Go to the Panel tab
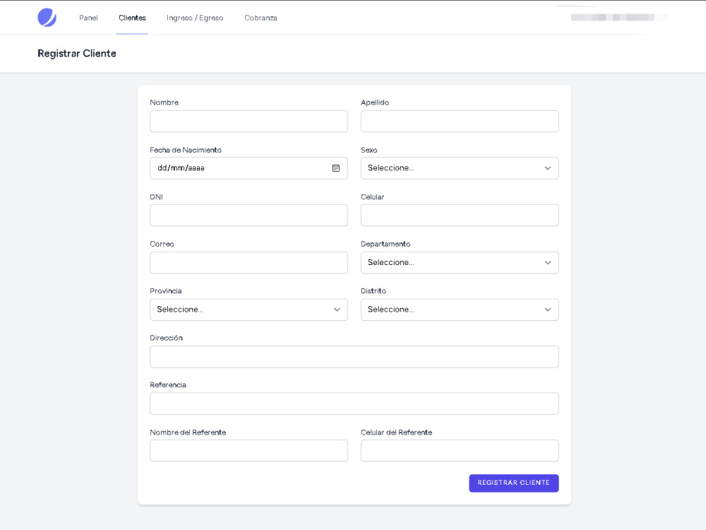 point(88,18)
